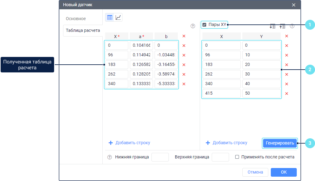Click the export table icon (up arrow)
The height and width of the screenshot is (181, 315).
(x=282, y=27)
